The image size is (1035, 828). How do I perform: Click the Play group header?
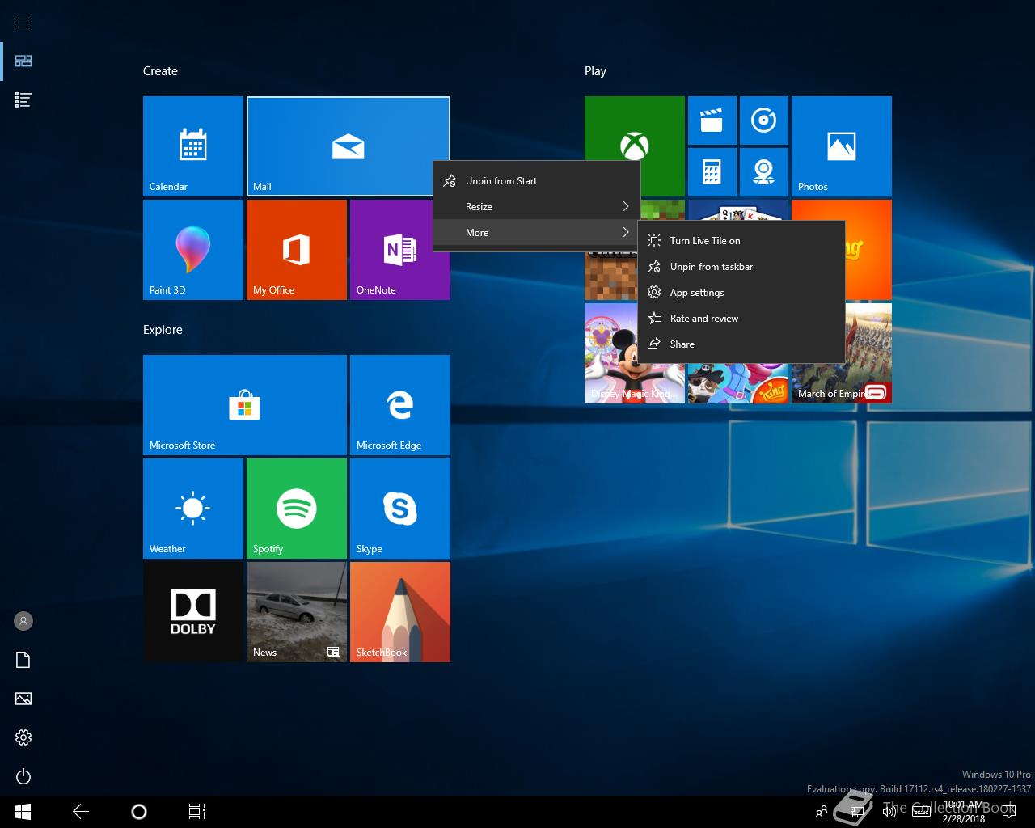(595, 71)
